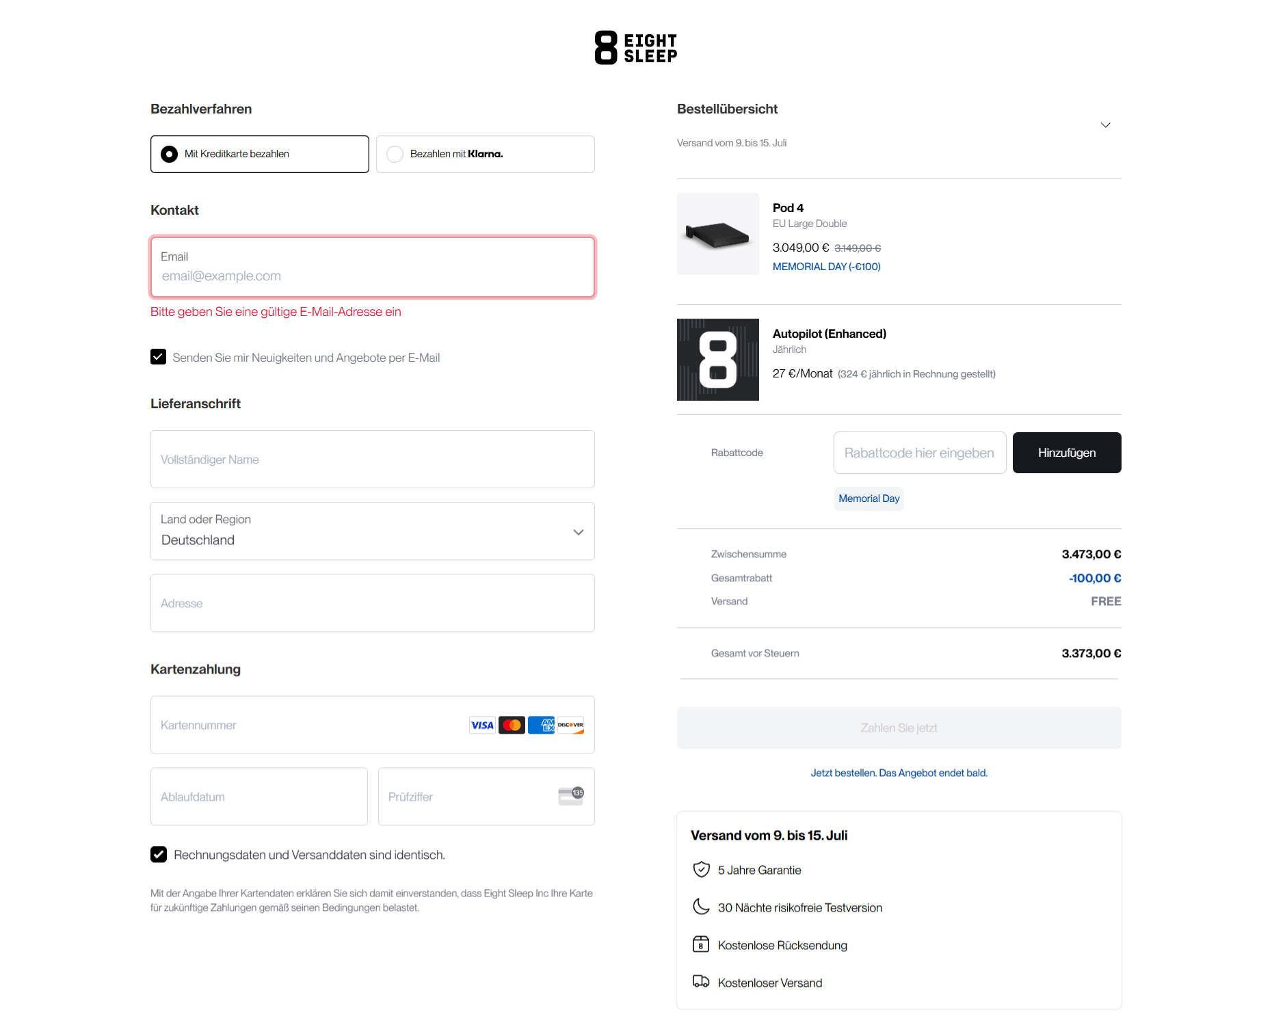Image resolution: width=1272 pixels, height=1036 pixels.
Task: Collapse the Bestellübersicht chevron
Action: [x=1105, y=125]
